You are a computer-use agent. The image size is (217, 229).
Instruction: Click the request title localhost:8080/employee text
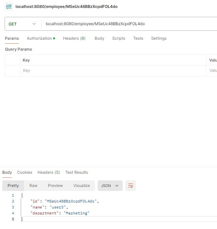pos(67,7)
